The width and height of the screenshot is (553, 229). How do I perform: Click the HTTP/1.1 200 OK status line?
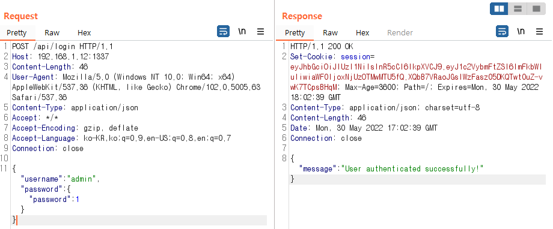coord(322,46)
